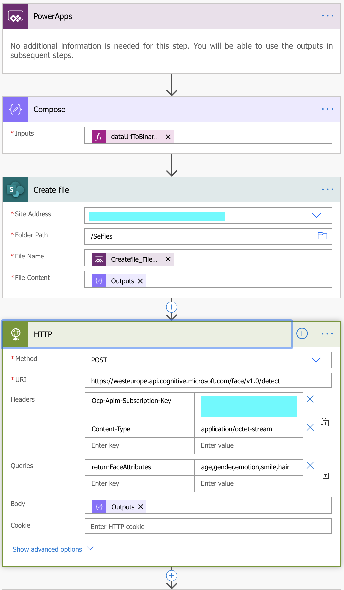344x590 pixels.
Task: Collapse the Compose step header
Action: [172, 109]
